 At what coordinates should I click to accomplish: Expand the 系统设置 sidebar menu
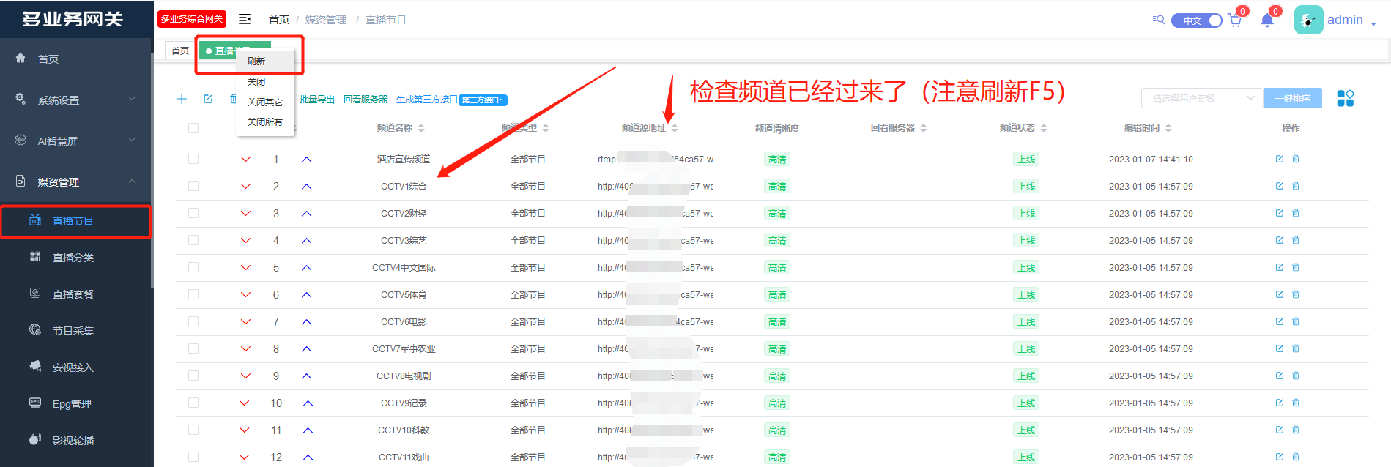[75, 100]
